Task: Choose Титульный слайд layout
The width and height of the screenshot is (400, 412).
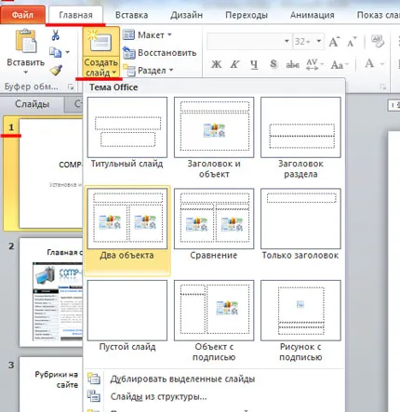Action: pos(127,133)
